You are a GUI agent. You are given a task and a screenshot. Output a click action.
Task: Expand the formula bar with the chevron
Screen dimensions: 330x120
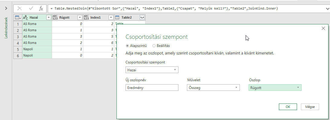(327, 9)
